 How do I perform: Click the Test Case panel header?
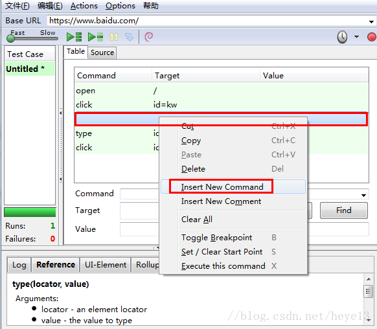[30, 54]
